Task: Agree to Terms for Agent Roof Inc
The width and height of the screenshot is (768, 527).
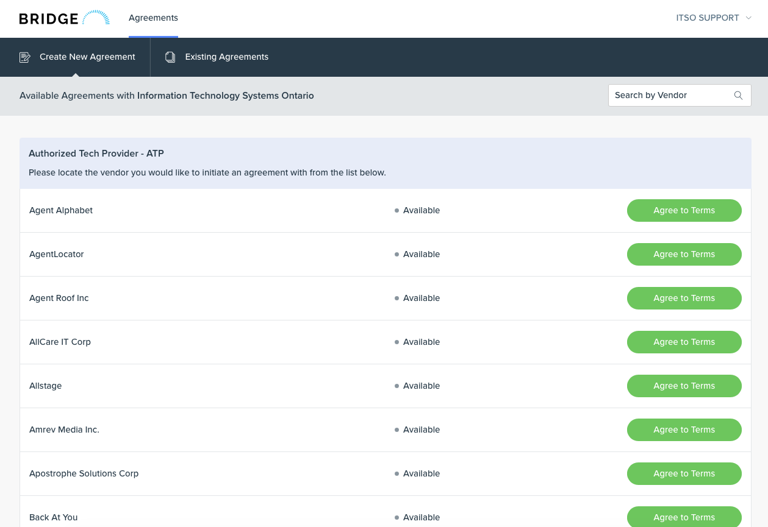Action: coord(684,299)
